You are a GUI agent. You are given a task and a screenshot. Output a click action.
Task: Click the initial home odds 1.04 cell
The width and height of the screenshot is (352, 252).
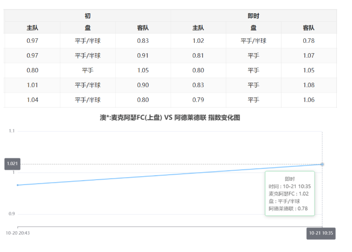(x=33, y=100)
